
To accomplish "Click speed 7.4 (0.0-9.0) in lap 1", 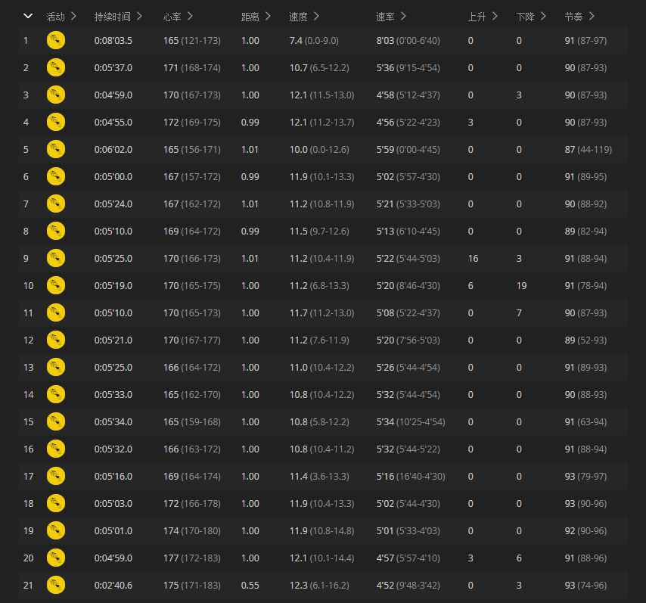I will tap(314, 40).
